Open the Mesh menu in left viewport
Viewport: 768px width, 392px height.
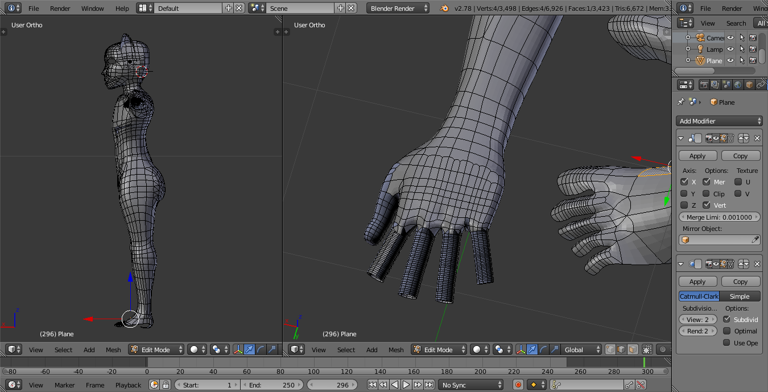point(113,350)
